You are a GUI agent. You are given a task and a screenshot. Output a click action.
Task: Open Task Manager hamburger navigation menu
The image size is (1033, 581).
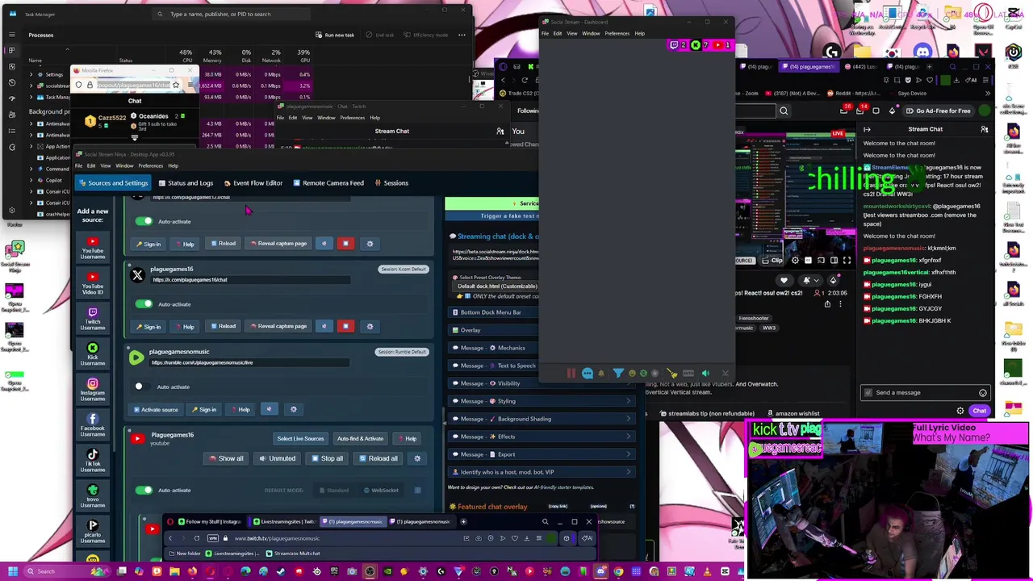12,35
